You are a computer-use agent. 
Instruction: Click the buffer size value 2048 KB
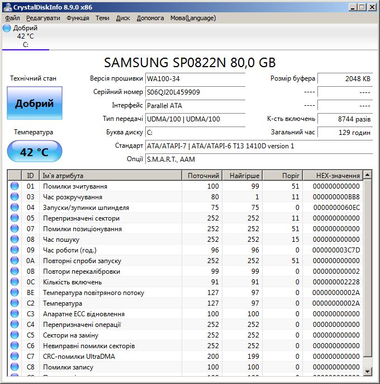point(345,79)
